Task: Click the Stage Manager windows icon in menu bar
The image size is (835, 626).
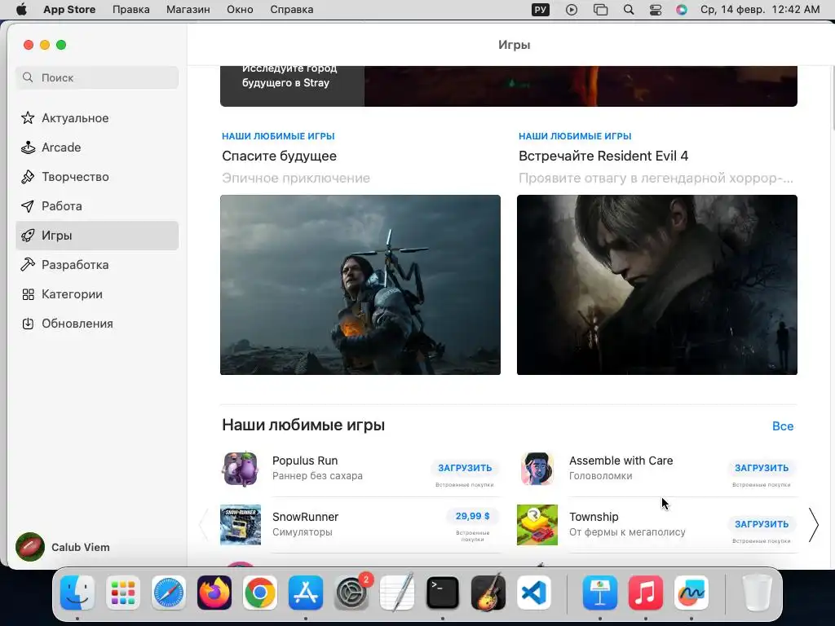Action: (600, 10)
